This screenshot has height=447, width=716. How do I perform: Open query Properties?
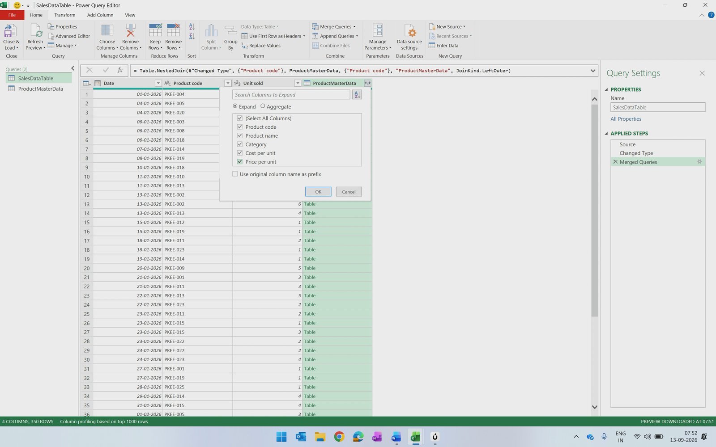[x=62, y=27]
